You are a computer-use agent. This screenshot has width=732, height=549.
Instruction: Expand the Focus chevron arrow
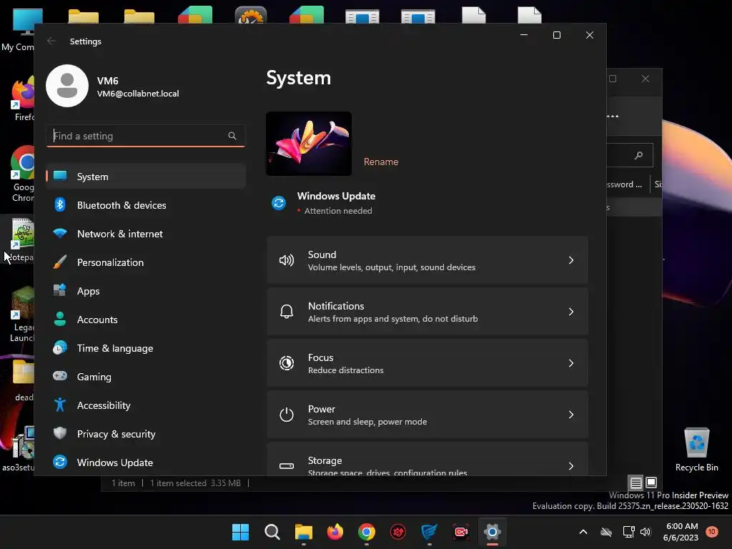(x=571, y=363)
